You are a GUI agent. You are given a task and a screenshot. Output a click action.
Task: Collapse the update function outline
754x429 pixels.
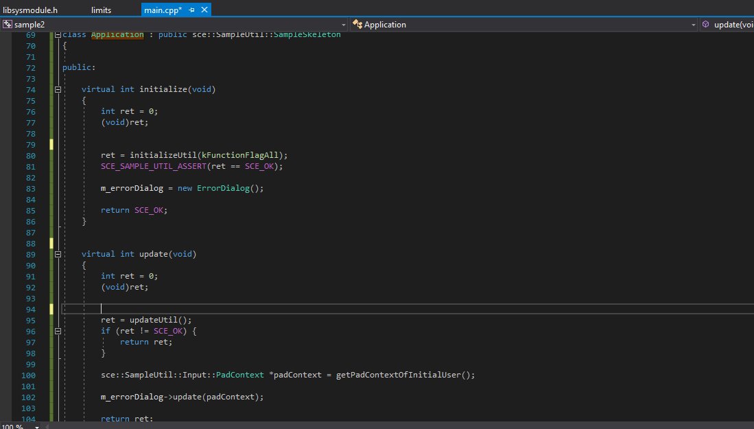tap(58, 254)
